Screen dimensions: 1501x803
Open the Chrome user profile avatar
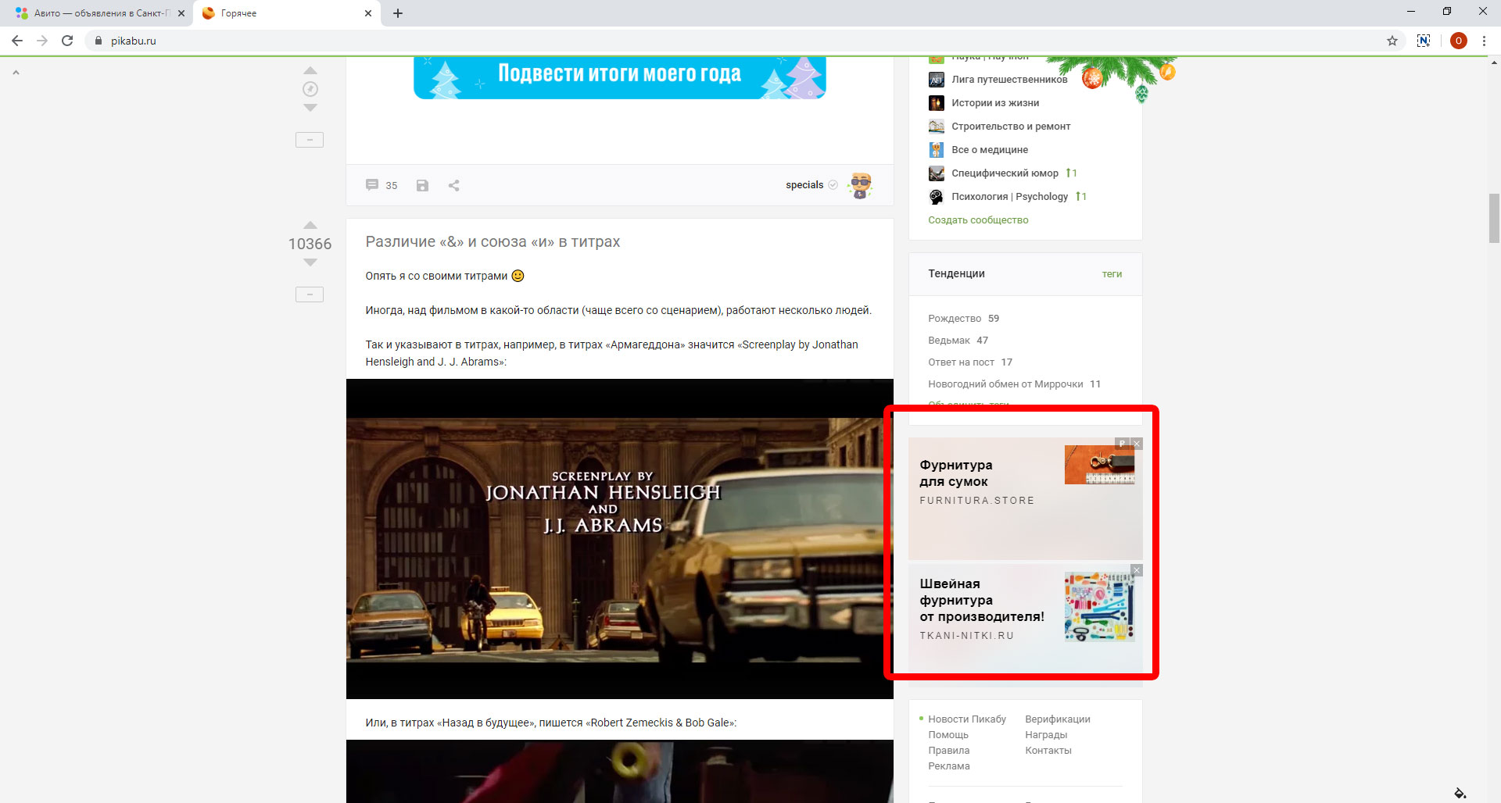pos(1458,41)
